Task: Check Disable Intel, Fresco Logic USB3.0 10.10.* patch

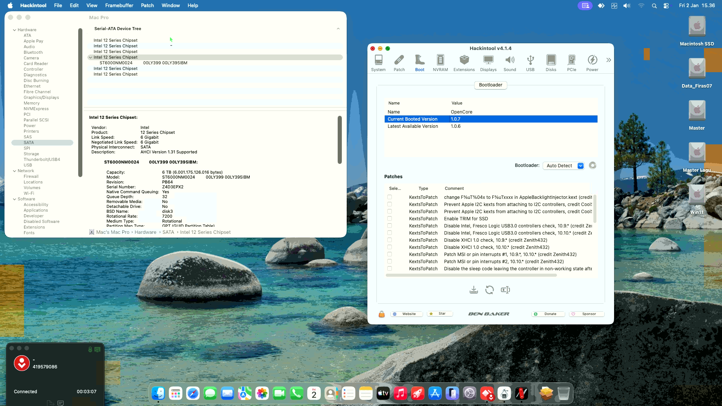Action: [x=390, y=233]
